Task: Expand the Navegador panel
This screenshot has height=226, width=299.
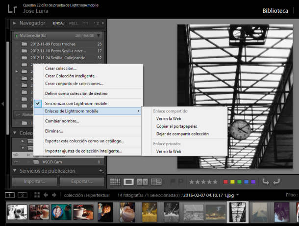Action: 15,23
